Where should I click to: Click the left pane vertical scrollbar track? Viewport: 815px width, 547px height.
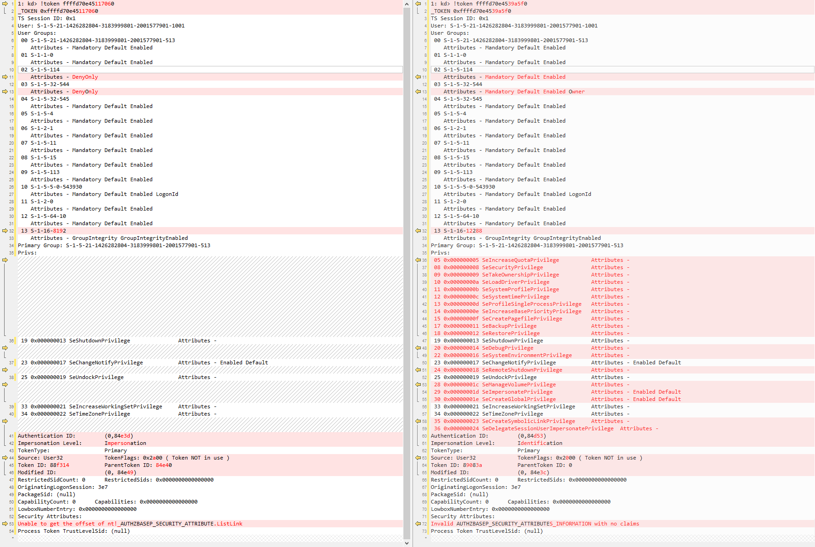click(x=407, y=275)
